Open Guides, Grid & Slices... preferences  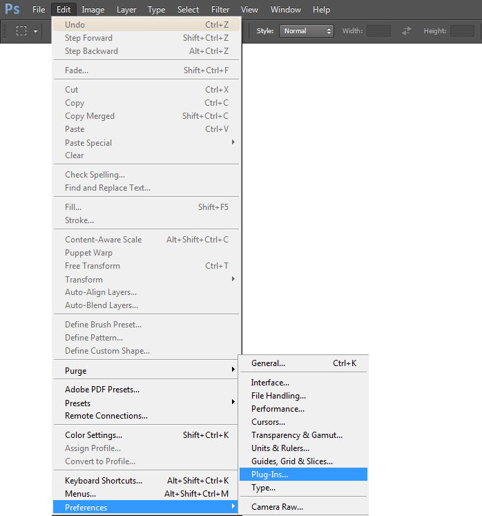[303, 461]
